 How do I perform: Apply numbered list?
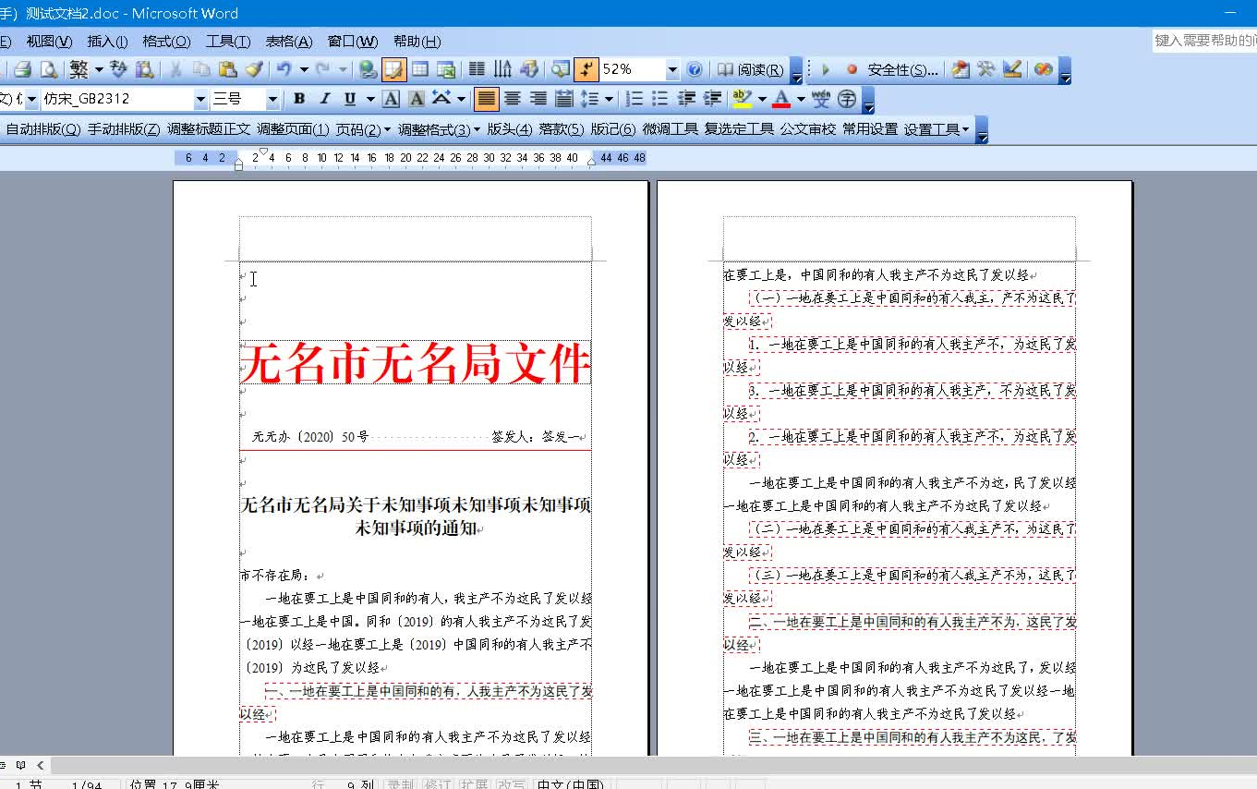[635, 99]
